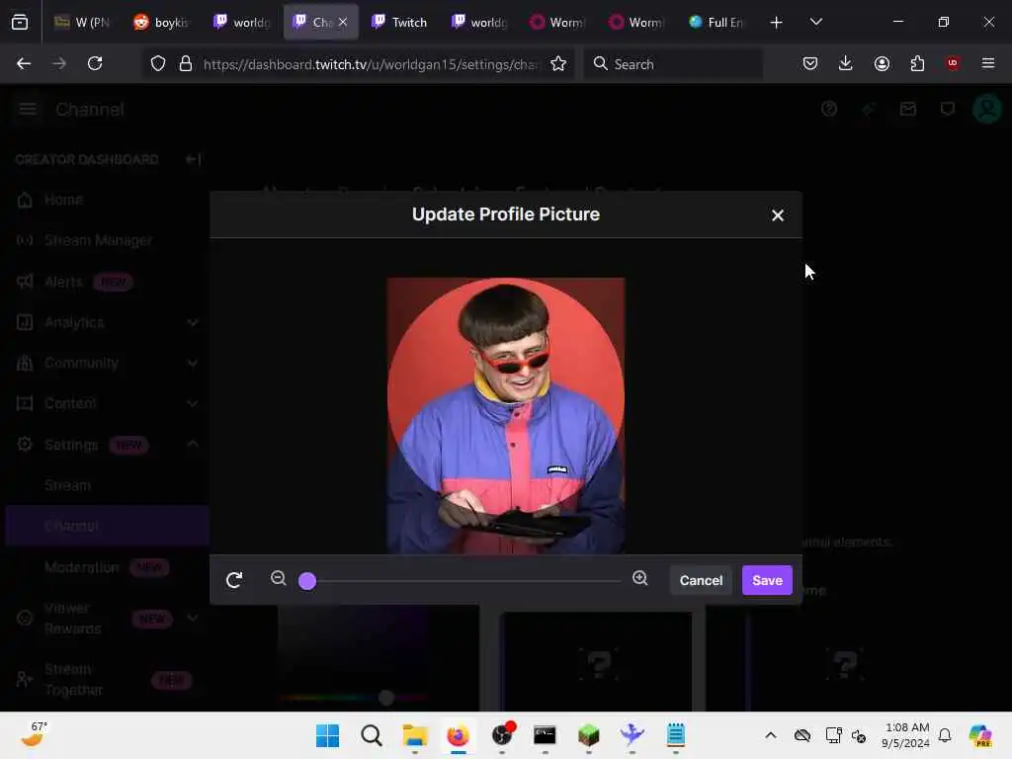
Task: Open the dashboard hamburger menu
Action: (27, 109)
